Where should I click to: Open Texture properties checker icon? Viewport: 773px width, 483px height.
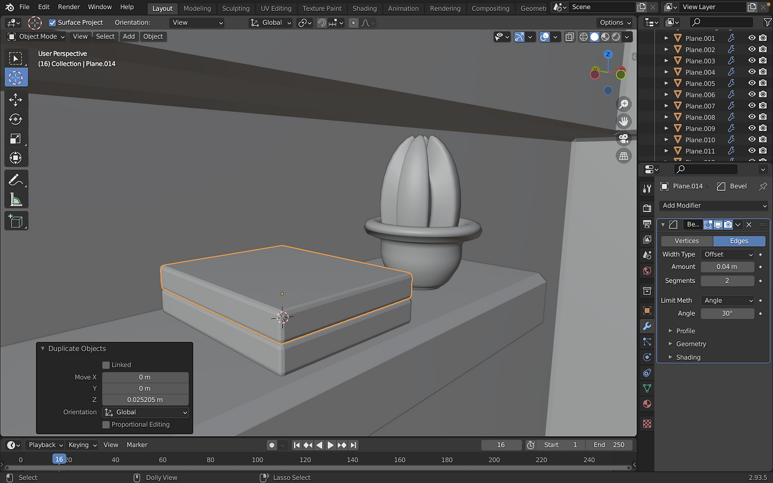[x=647, y=424]
